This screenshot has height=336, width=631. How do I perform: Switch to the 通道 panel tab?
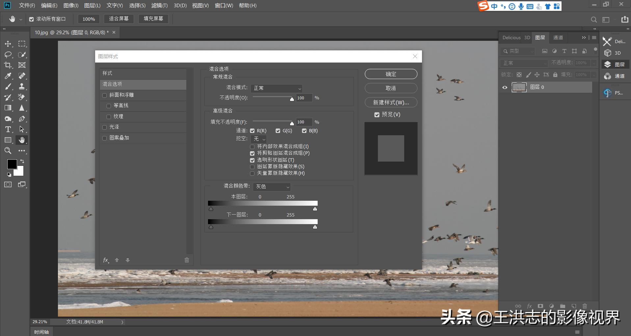click(x=558, y=38)
